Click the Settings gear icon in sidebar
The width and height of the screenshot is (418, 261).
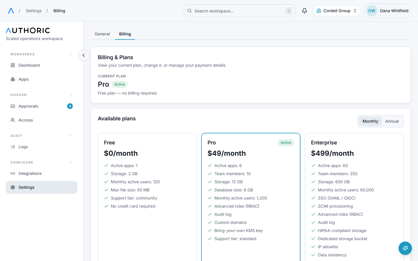click(13, 187)
